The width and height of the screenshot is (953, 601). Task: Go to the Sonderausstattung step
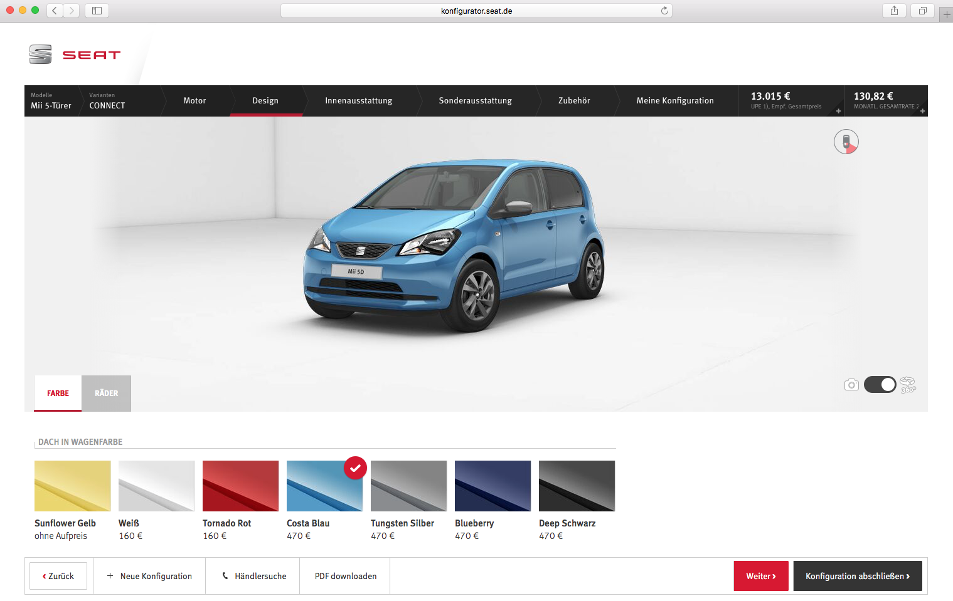coord(476,101)
